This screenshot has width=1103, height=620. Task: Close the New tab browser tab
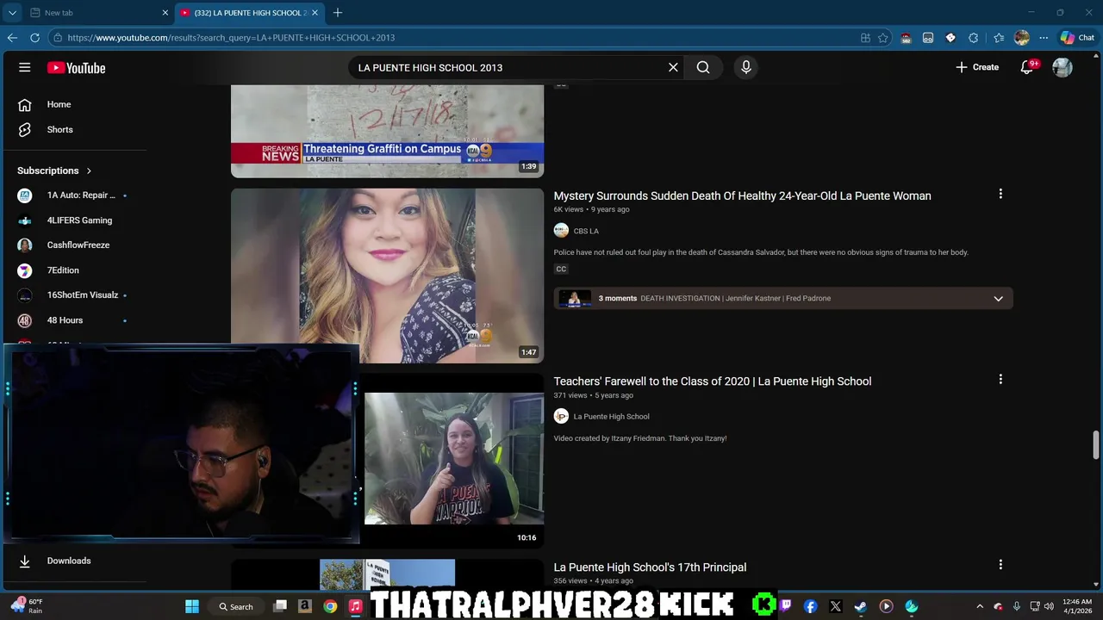(165, 13)
